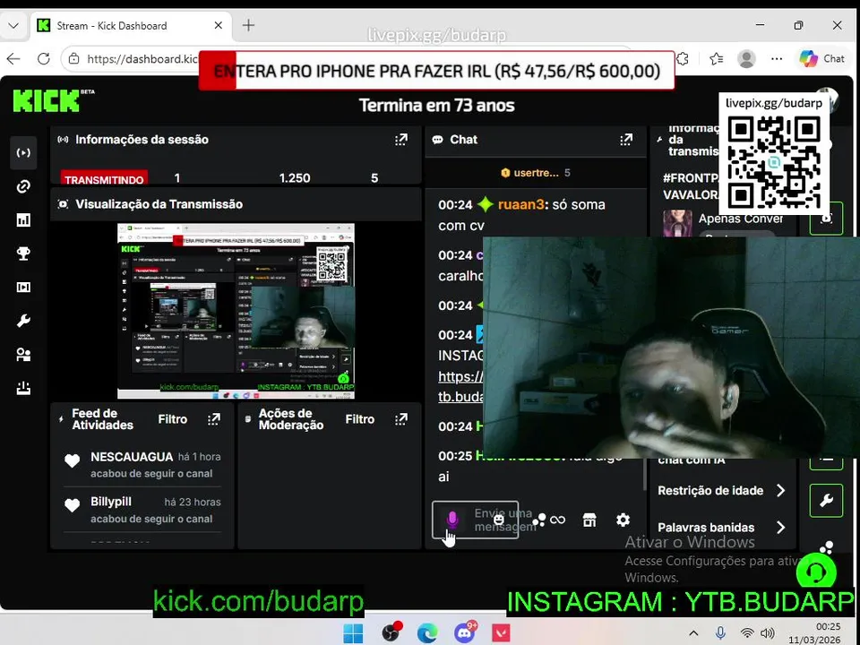This screenshot has height=645, width=860.
Task: Go back with the browser back arrow
Action: coord(13,59)
